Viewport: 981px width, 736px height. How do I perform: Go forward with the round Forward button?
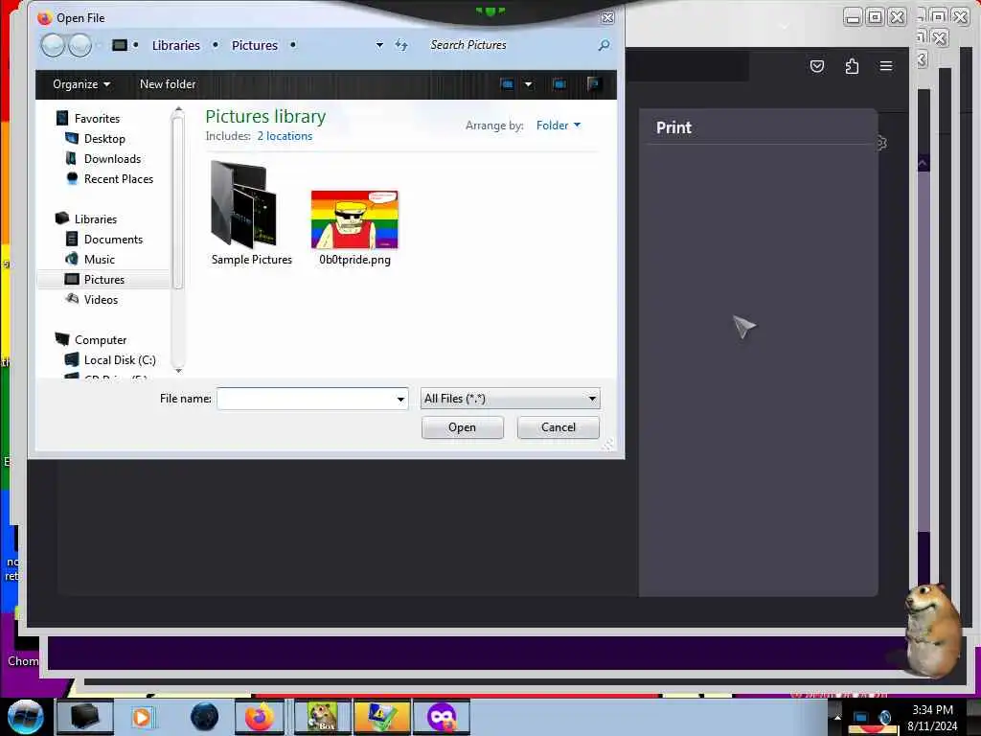tap(80, 45)
